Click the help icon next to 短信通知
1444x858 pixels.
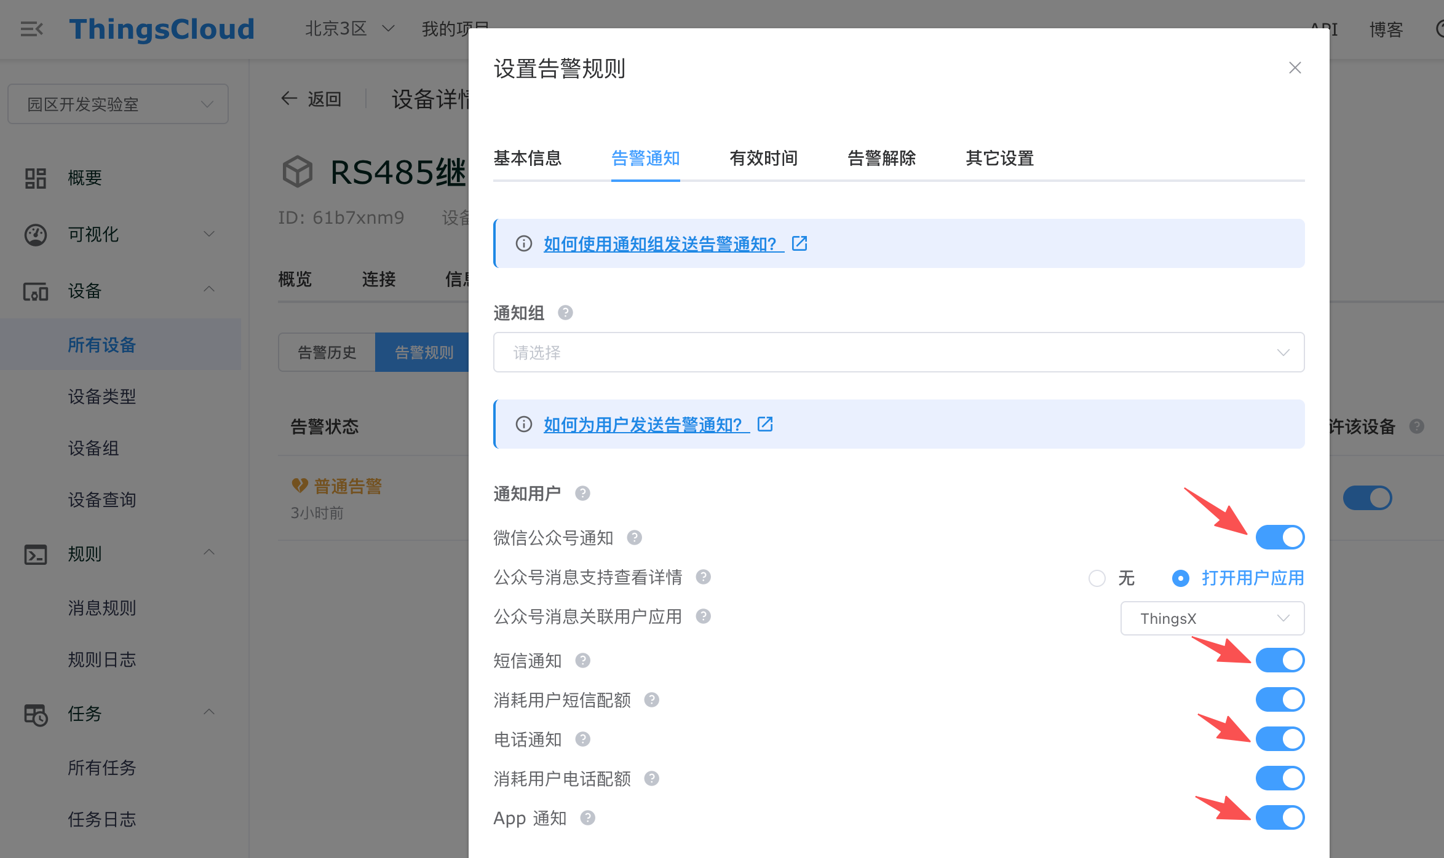[x=582, y=661]
